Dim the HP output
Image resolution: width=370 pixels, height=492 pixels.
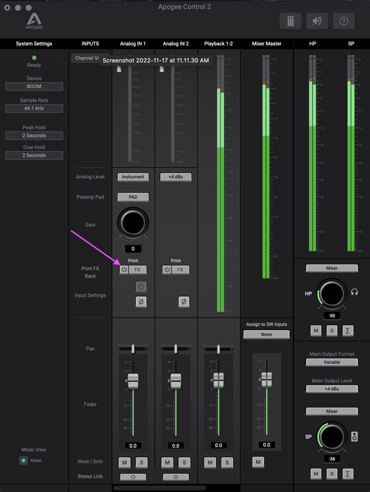332,330
